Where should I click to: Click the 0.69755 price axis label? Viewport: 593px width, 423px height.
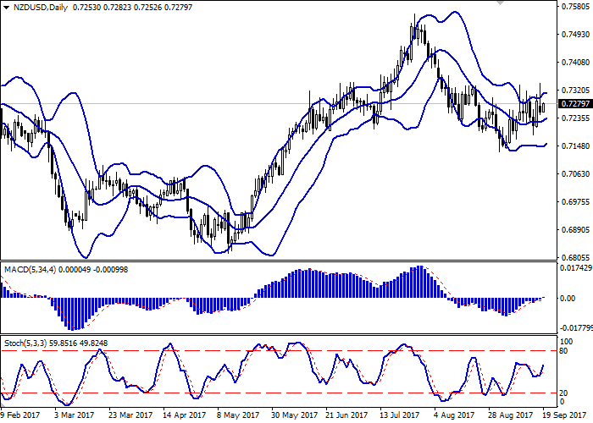(x=575, y=202)
